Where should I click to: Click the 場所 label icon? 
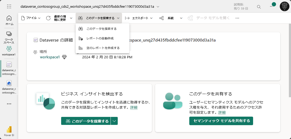coord(35,52)
